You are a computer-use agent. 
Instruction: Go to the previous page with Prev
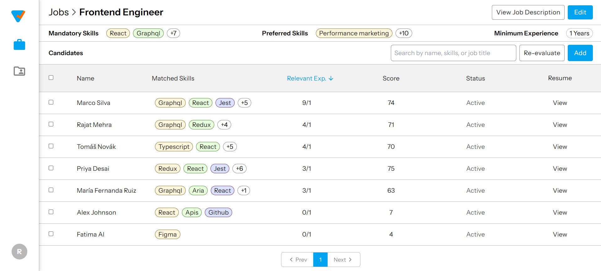click(x=297, y=259)
